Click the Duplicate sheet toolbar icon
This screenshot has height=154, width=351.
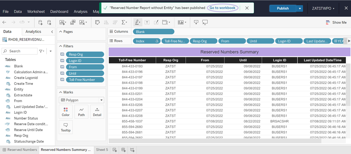click(73, 22)
